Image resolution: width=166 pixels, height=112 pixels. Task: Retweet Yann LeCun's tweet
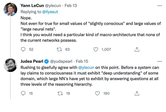(60, 50)
